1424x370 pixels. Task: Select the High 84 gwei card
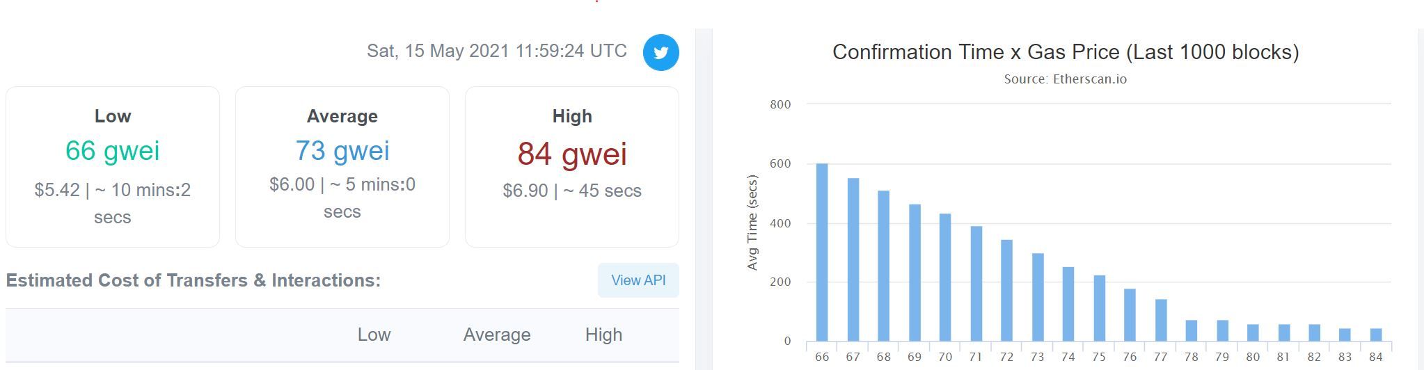(x=572, y=167)
